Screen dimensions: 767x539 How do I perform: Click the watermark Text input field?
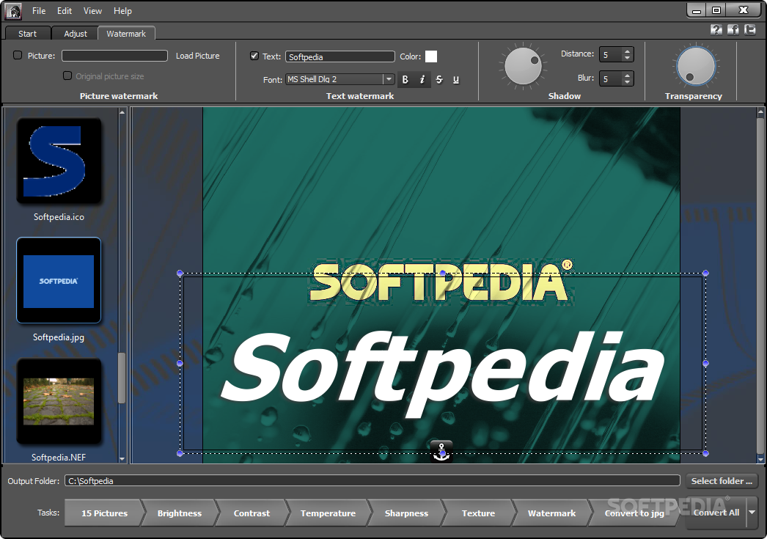[340, 56]
